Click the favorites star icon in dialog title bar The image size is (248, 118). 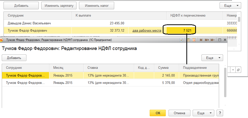click(181, 40)
